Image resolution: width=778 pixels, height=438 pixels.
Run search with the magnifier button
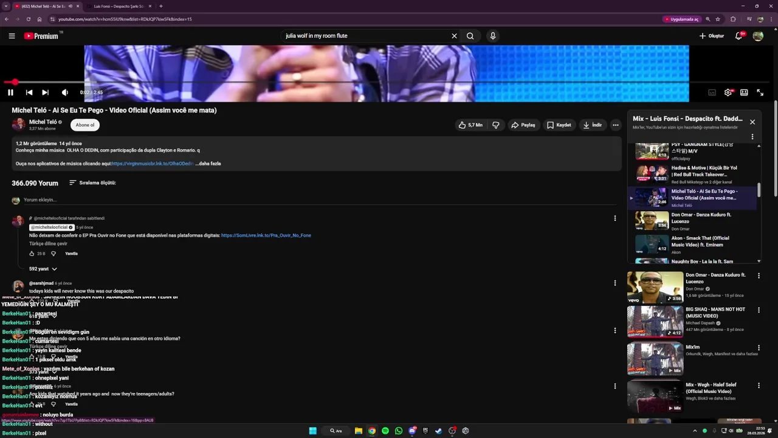coord(470,36)
